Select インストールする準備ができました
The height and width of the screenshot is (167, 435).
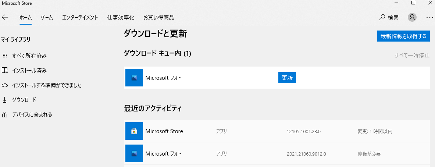(x=47, y=85)
